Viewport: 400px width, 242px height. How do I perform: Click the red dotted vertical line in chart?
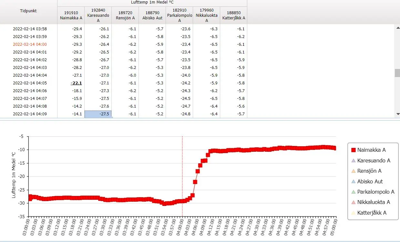(182, 168)
